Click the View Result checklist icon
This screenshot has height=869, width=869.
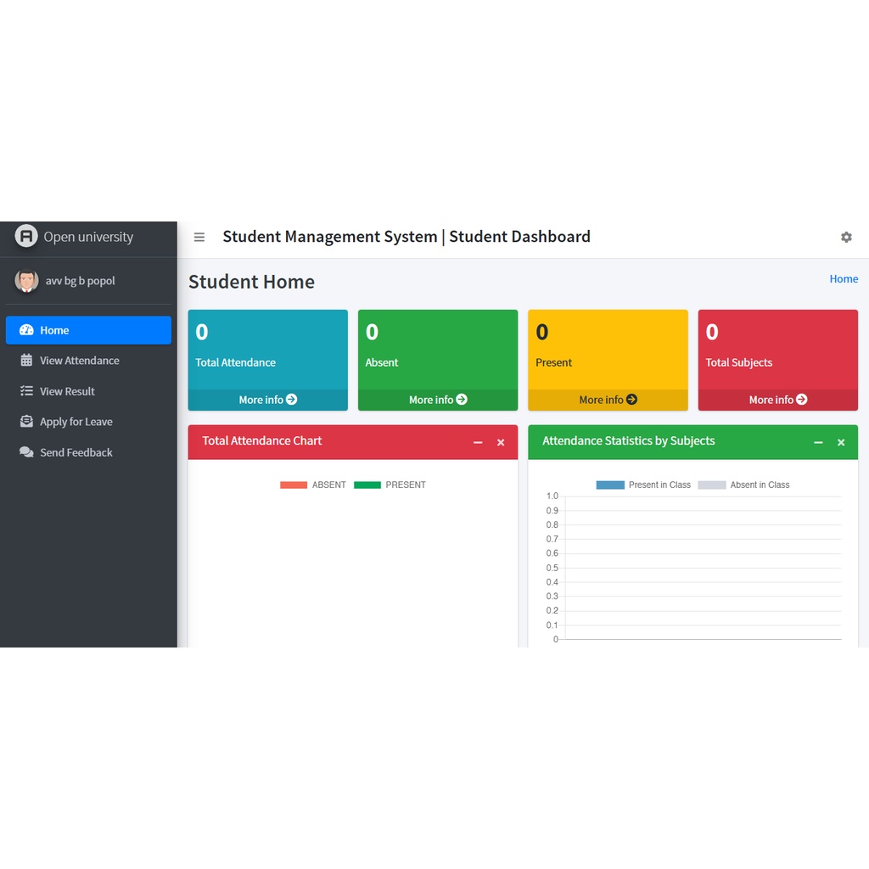(26, 391)
